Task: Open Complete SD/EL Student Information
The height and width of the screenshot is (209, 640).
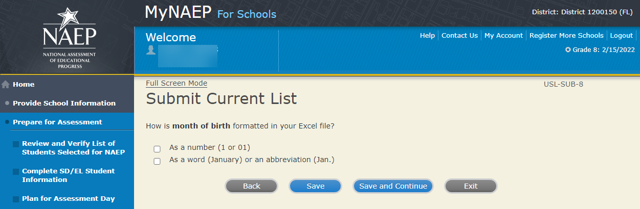Action: (68, 175)
